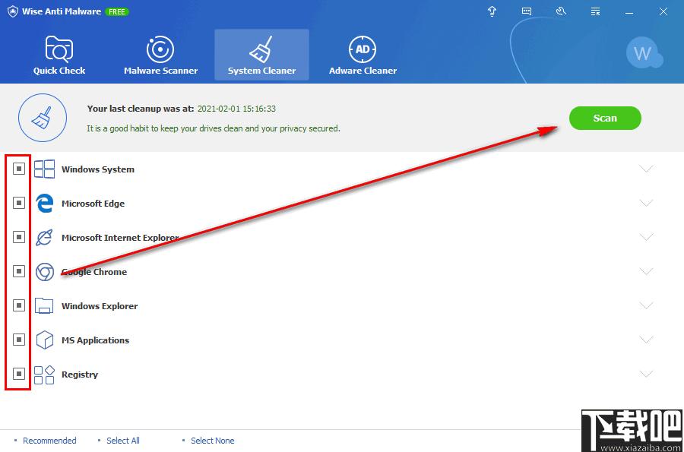This screenshot has height=452, width=684.
Task: Toggle Microsoft Internet Explorer checkbox
Action: [x=19, y=237]
